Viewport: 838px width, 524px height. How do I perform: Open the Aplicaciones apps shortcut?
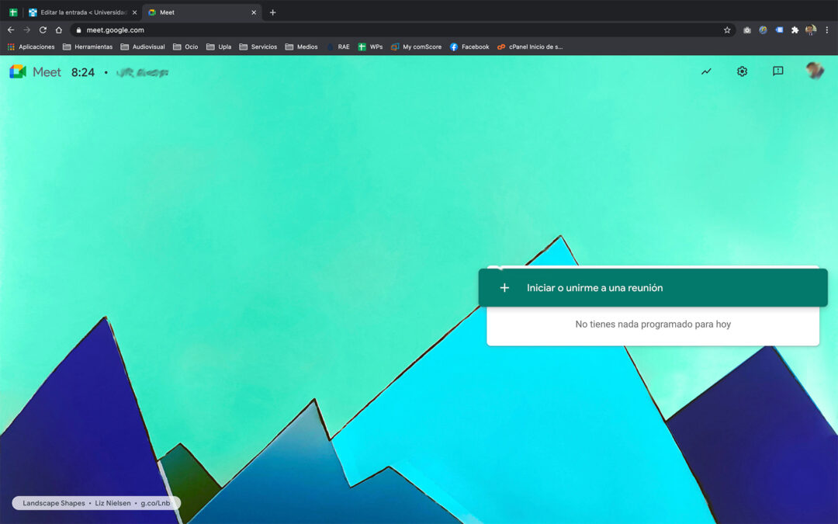click(31, 47)
